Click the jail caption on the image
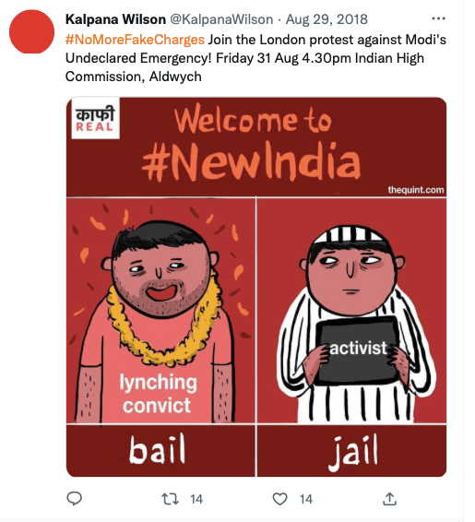This screenshot has width=475, height=522. tap(353, 452)
